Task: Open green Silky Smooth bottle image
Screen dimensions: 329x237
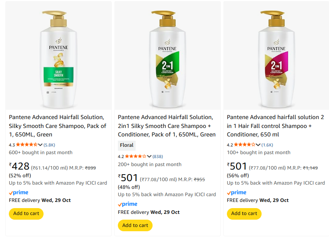Action: point(58,56)
